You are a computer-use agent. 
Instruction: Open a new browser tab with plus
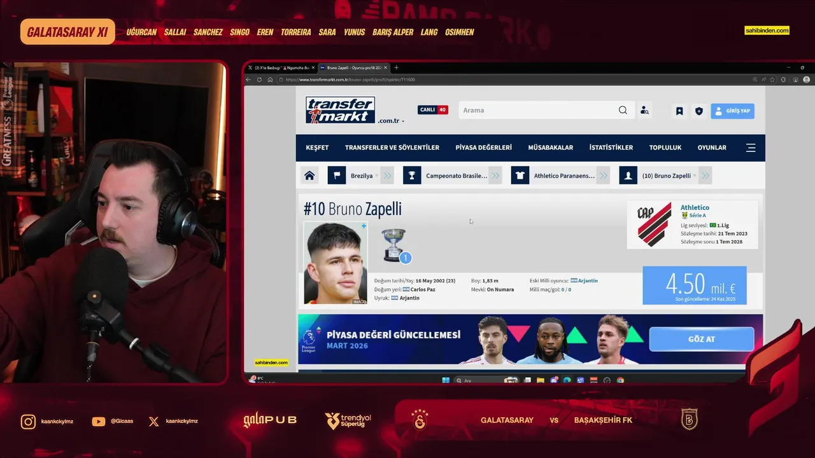tap(396, 67)
